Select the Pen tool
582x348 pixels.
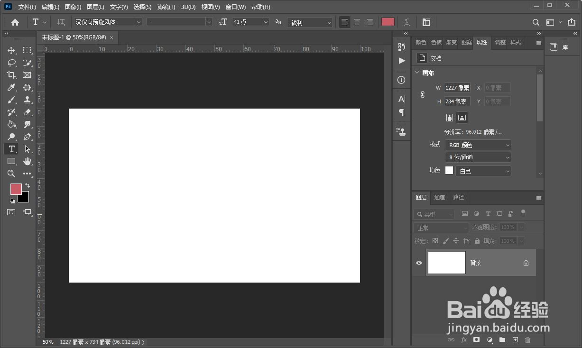click(27, 137)
